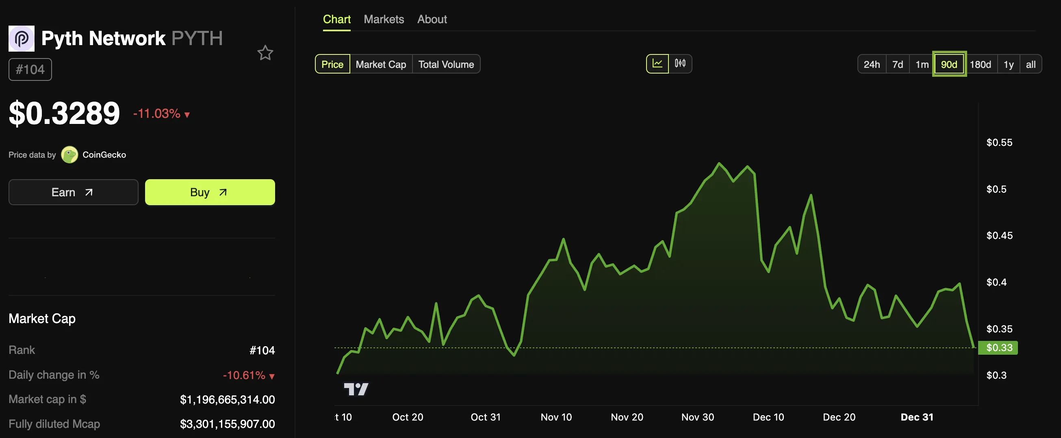
Task: Click the Nov 20 date label
Action: 627,417
